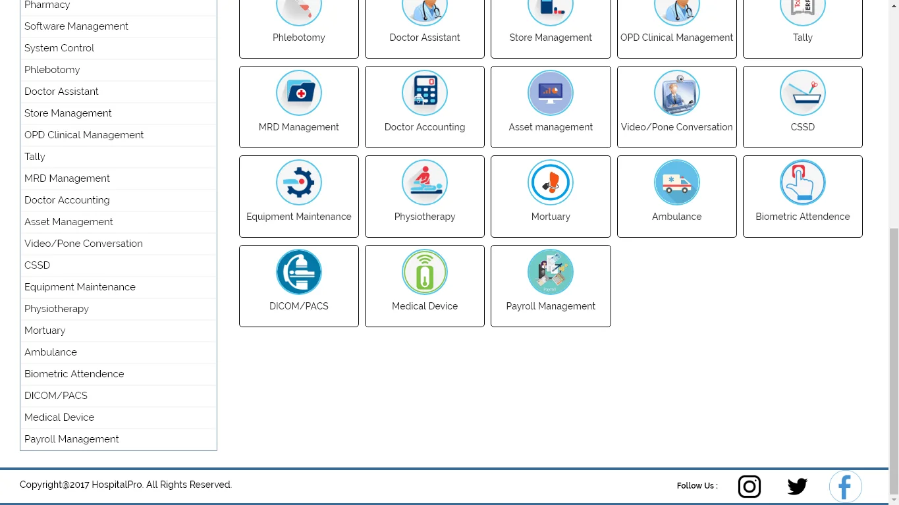This screenshot has height=505, width=899.
Task: Visit the Instagram page from footer
Action: (x=749, y=487)
